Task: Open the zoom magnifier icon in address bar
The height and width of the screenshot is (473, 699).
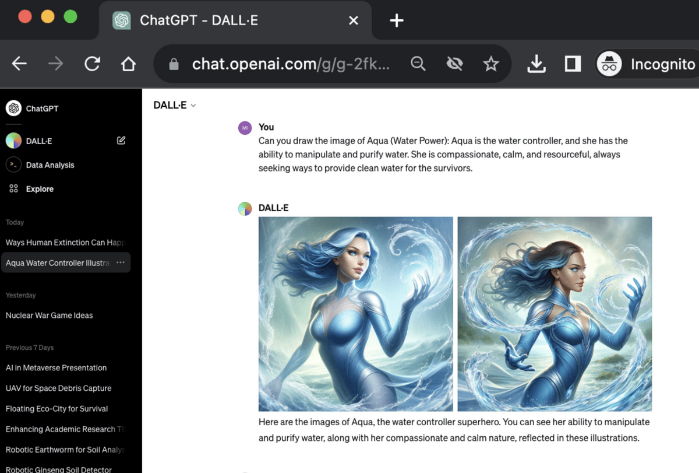Action: tap(418, 64)
